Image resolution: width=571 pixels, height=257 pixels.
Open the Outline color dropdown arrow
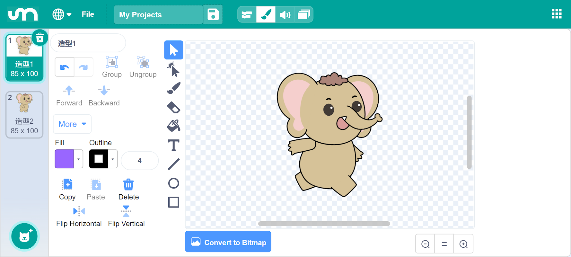tap(113, 159)
